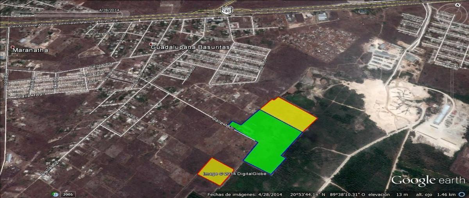Click the small lower yellow parcel polygon
Screen dimensions: 469x198
tap(215, 171)
